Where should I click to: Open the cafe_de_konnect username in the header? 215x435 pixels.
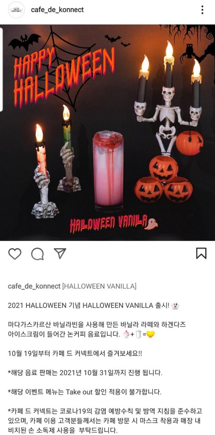(57, 10)
